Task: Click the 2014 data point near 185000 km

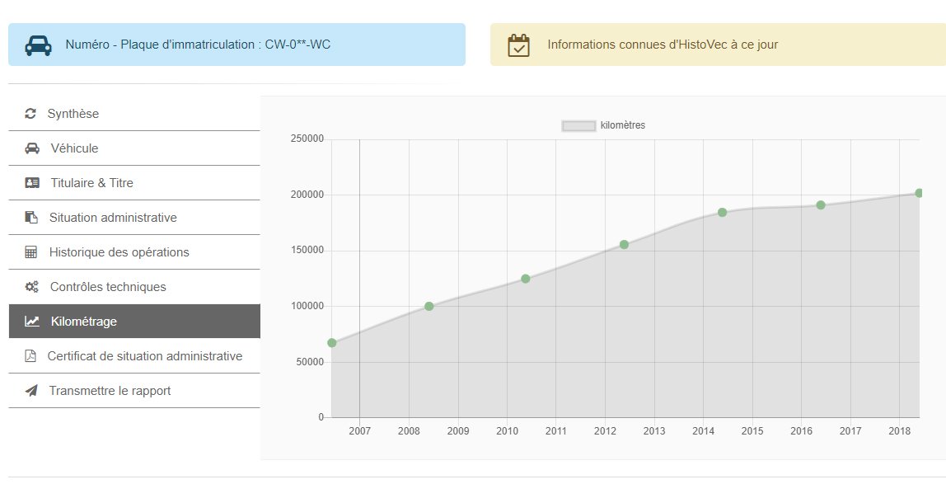Action: coord(722,213)
